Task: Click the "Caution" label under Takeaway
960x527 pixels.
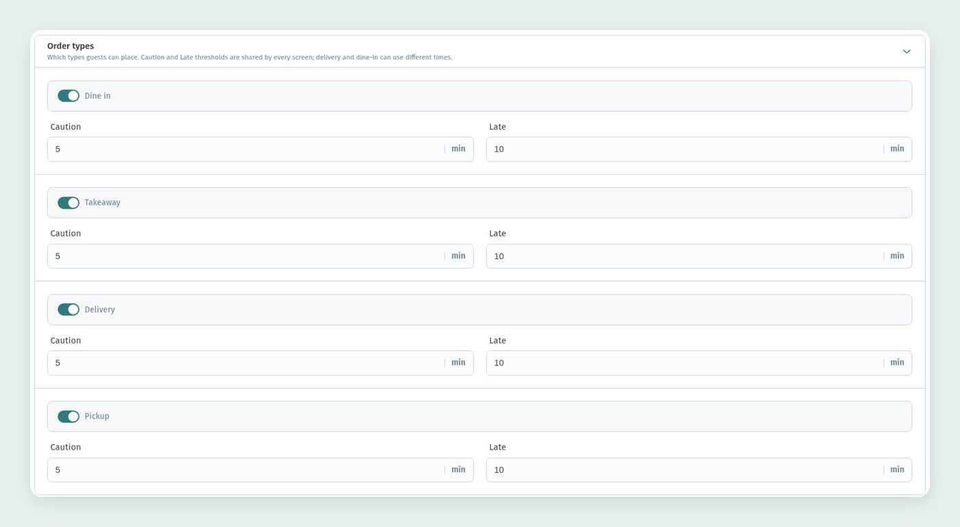Action: [66, 234]
